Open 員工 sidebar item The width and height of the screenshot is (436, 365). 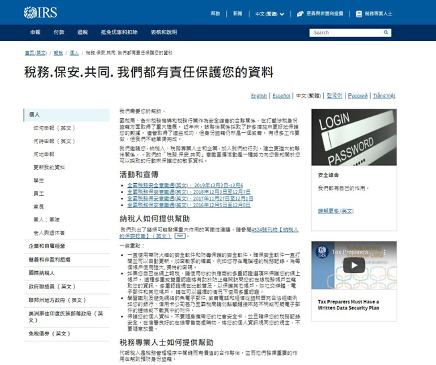coord(39,194)
